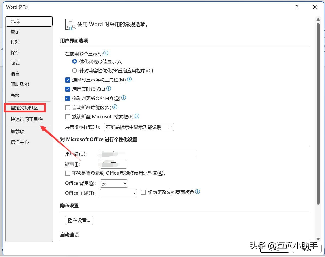Expand the Office 背景 dropdown

(114, 183)
